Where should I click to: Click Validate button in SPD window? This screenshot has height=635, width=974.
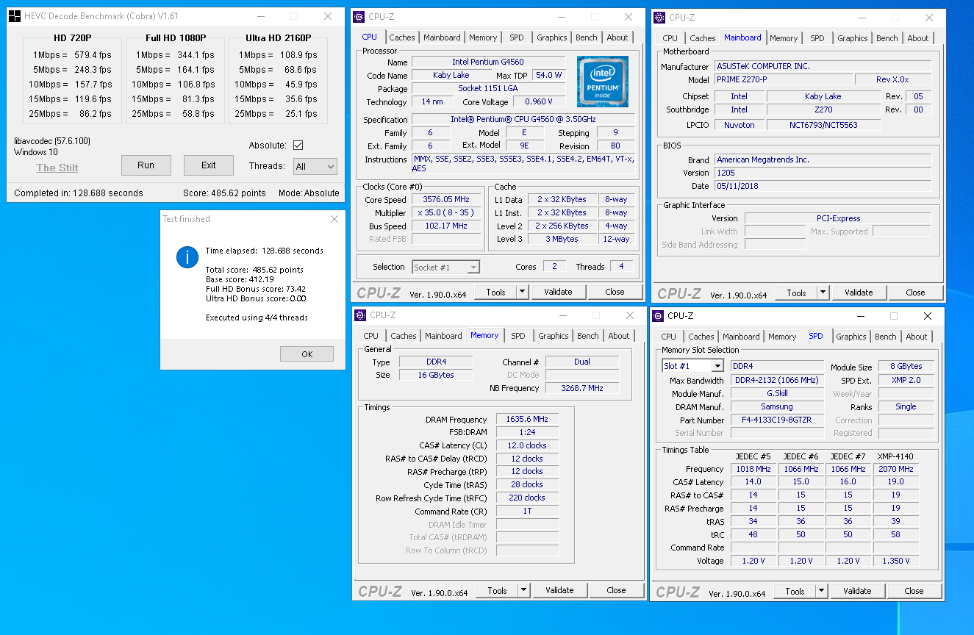857,591
